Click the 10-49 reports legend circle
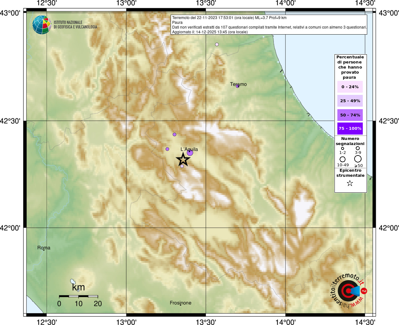This screenshot has height=325, width=399. [x=342, y=159]
